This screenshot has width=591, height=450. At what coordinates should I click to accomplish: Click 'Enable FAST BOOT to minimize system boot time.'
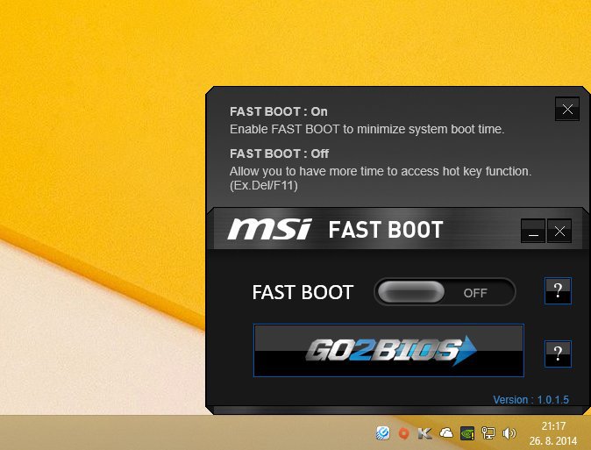coord(367,129)
